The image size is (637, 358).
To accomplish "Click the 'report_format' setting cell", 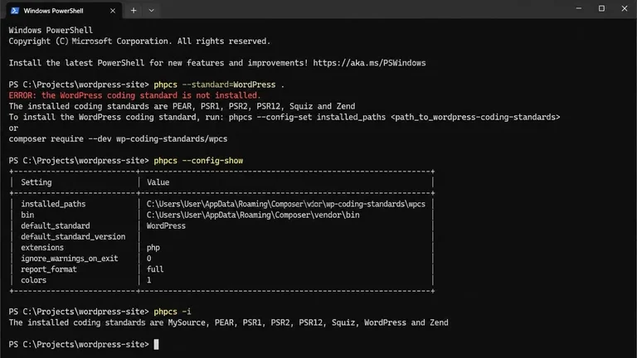I will coord(49,269).
